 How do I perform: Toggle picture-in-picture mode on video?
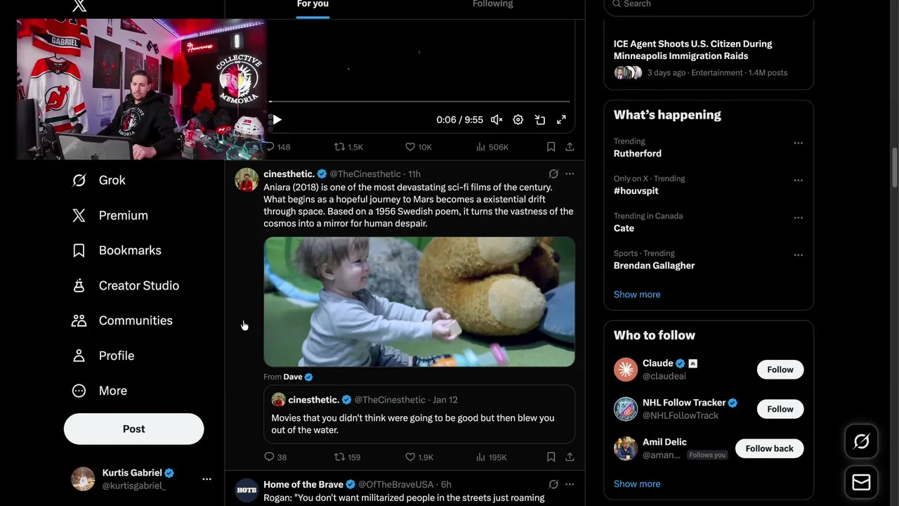[x=540, y=119]
